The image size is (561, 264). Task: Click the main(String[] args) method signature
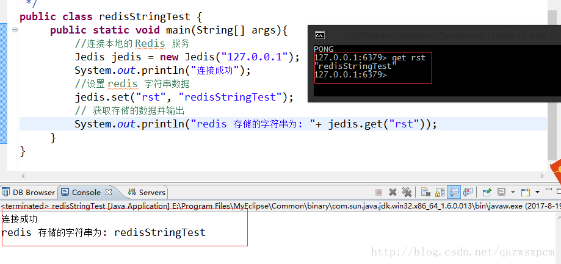coord(227,30)
